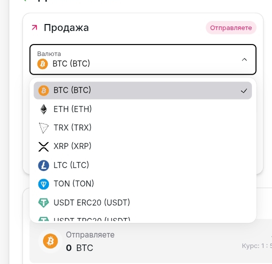272x264 pixels.
Task: Pick XRP (XRP) currency option
Action: [143, 146]
